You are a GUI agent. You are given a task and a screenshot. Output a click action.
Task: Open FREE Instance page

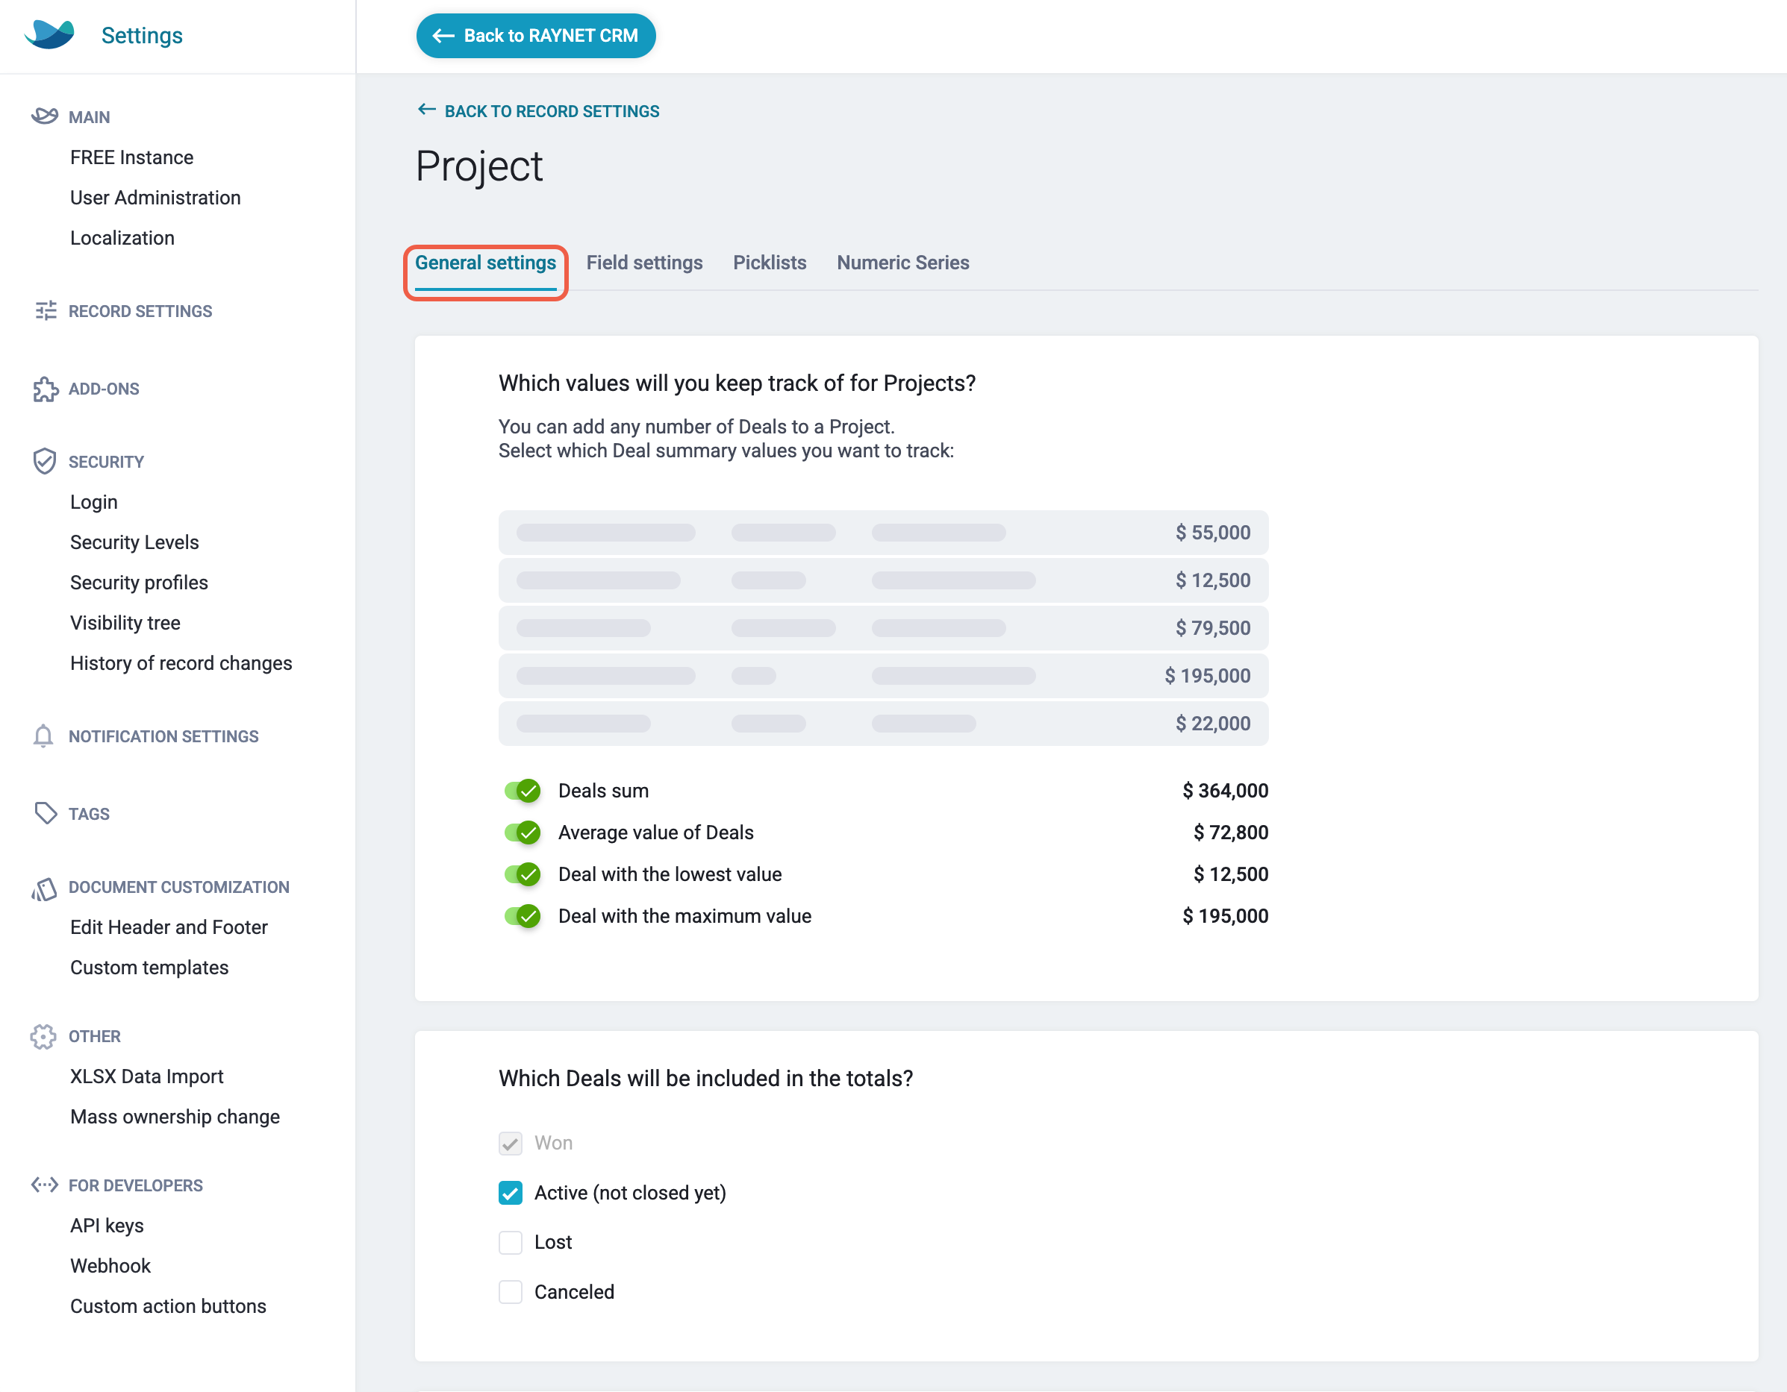click(131, 157)
